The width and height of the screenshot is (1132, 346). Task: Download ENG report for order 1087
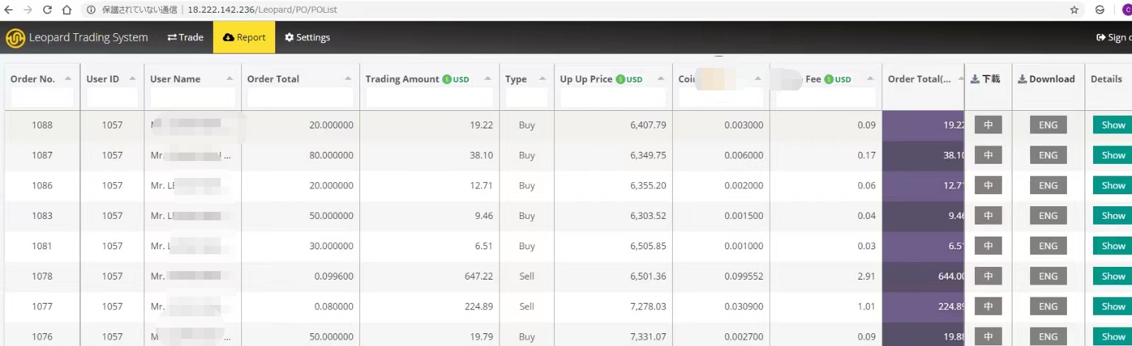tap(1048, 155)
